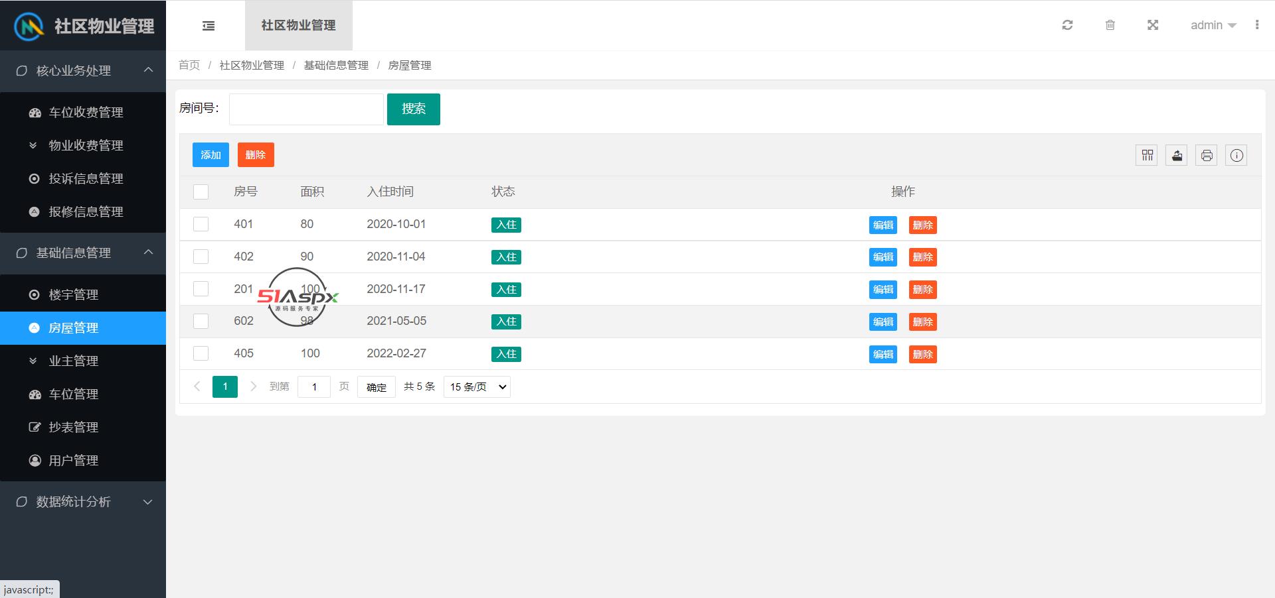
Task: Open the admin user dropdown
Action: 1213,25
